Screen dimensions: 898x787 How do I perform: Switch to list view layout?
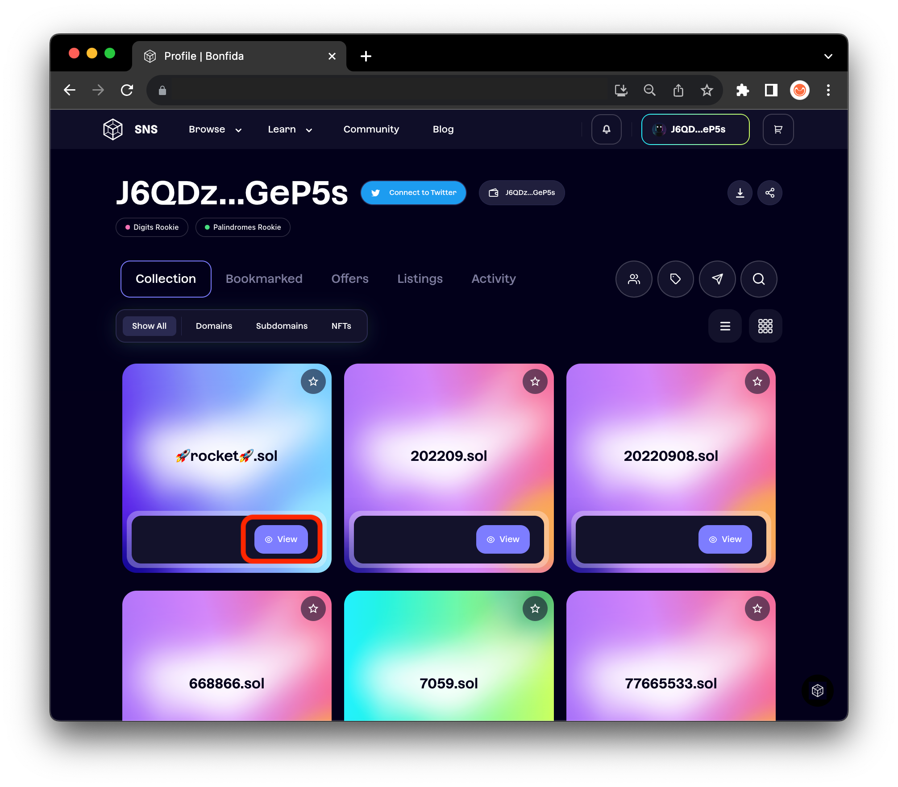click(x=725, y=326)
